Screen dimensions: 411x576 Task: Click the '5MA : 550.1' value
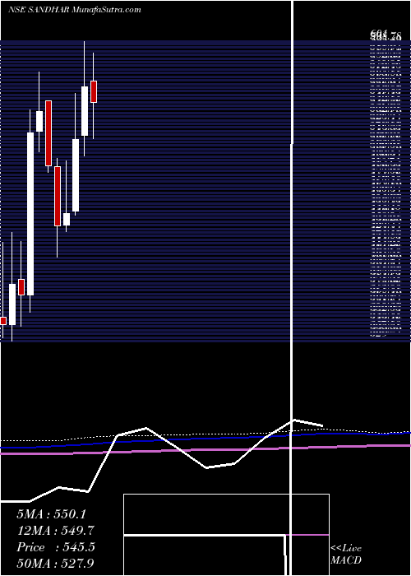tap(51, 514)
